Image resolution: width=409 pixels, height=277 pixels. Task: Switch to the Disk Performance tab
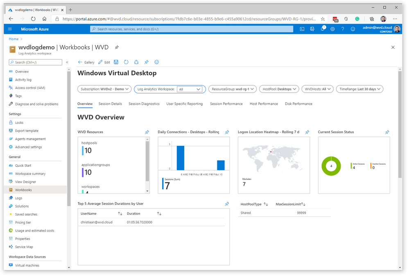298,104
